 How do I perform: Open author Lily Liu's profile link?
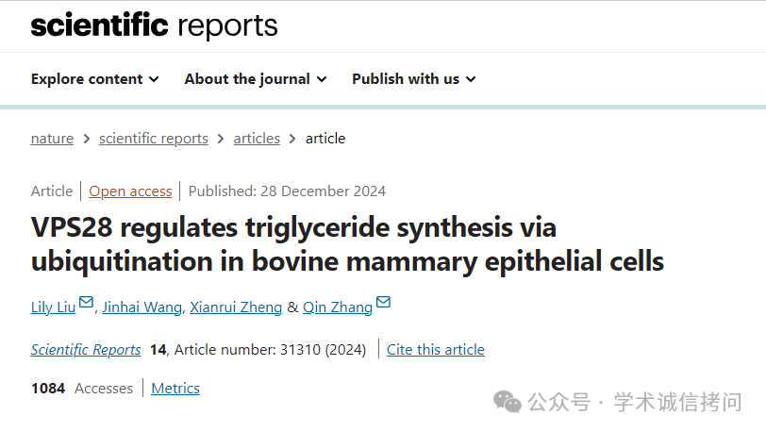pos(53,307)
